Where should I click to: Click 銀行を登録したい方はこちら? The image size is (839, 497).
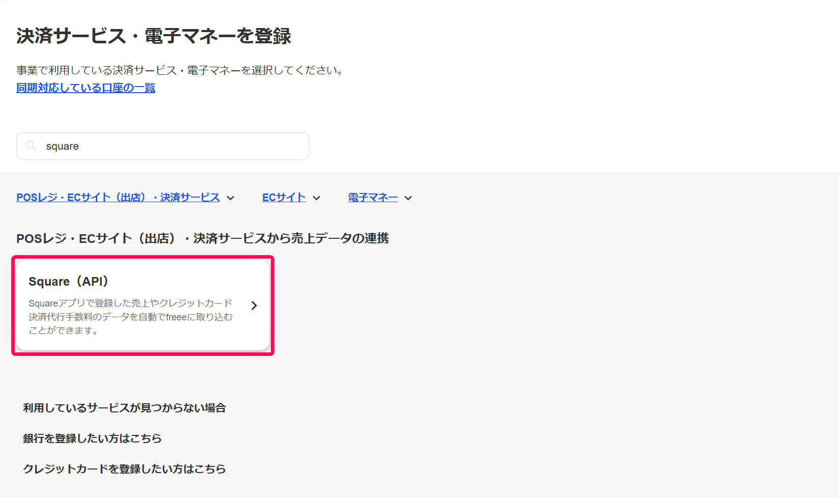pyautogui.click(x=92, y=438)
